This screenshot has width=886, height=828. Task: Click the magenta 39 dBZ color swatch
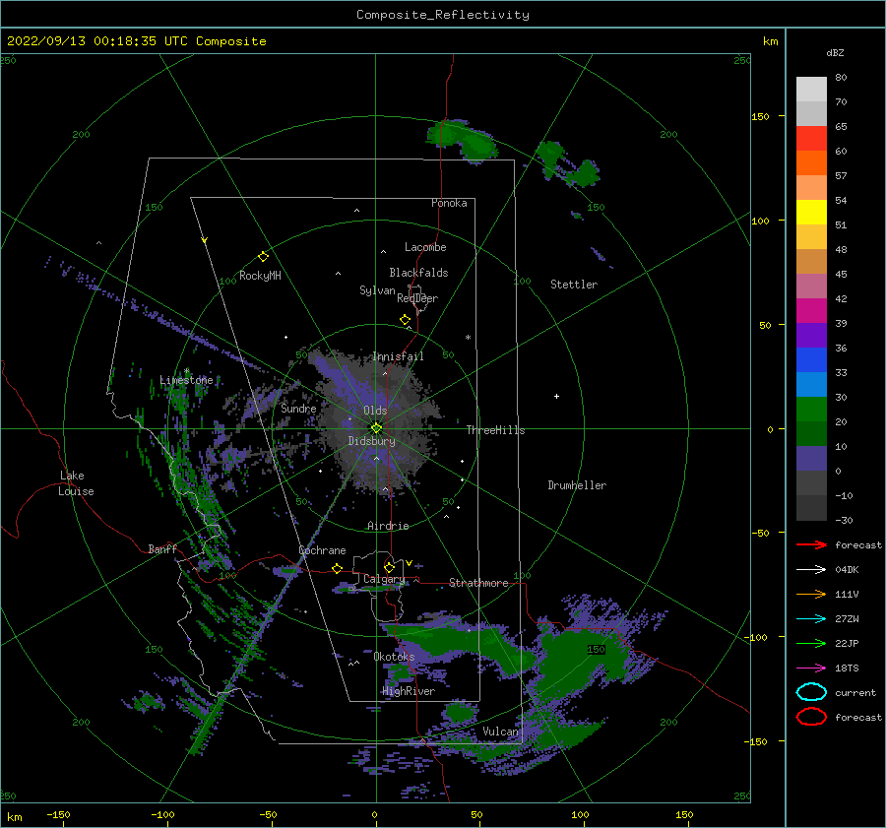click(811, 310)
